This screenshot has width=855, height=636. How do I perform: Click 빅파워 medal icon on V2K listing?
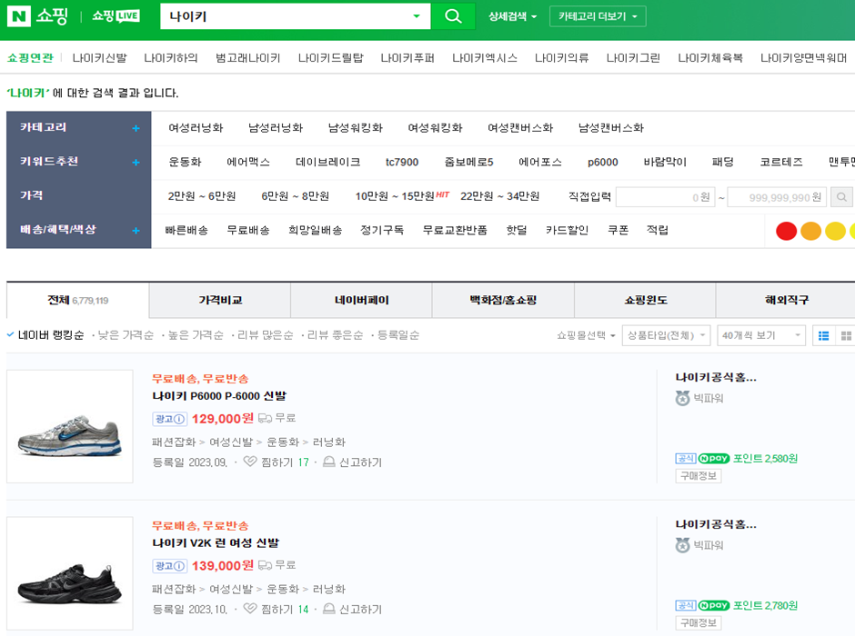pos(683,545)
